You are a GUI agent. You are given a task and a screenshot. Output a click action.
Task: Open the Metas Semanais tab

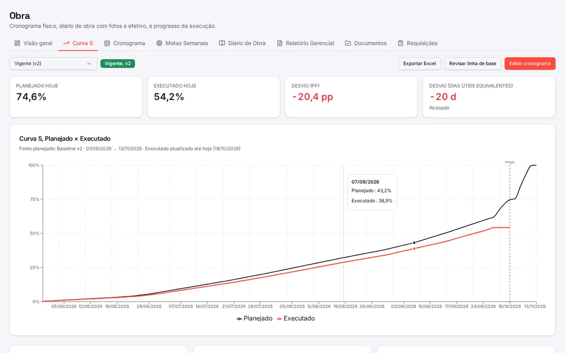pyautogui.click(x=182, y=43)
